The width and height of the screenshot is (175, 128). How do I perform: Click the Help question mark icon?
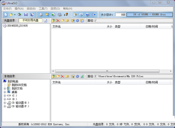click(x=87, y=15)
